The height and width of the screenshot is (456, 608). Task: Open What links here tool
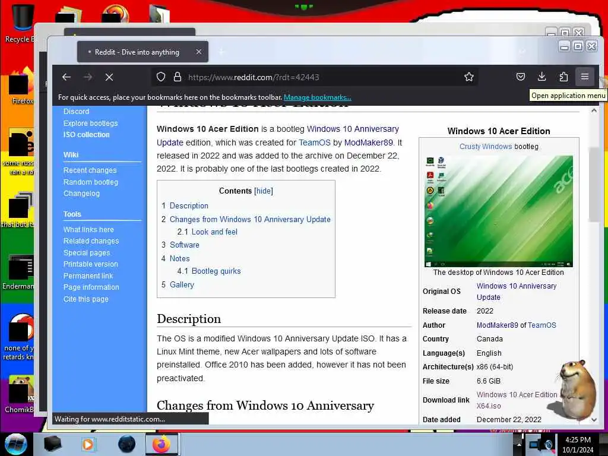click(88, 230)
